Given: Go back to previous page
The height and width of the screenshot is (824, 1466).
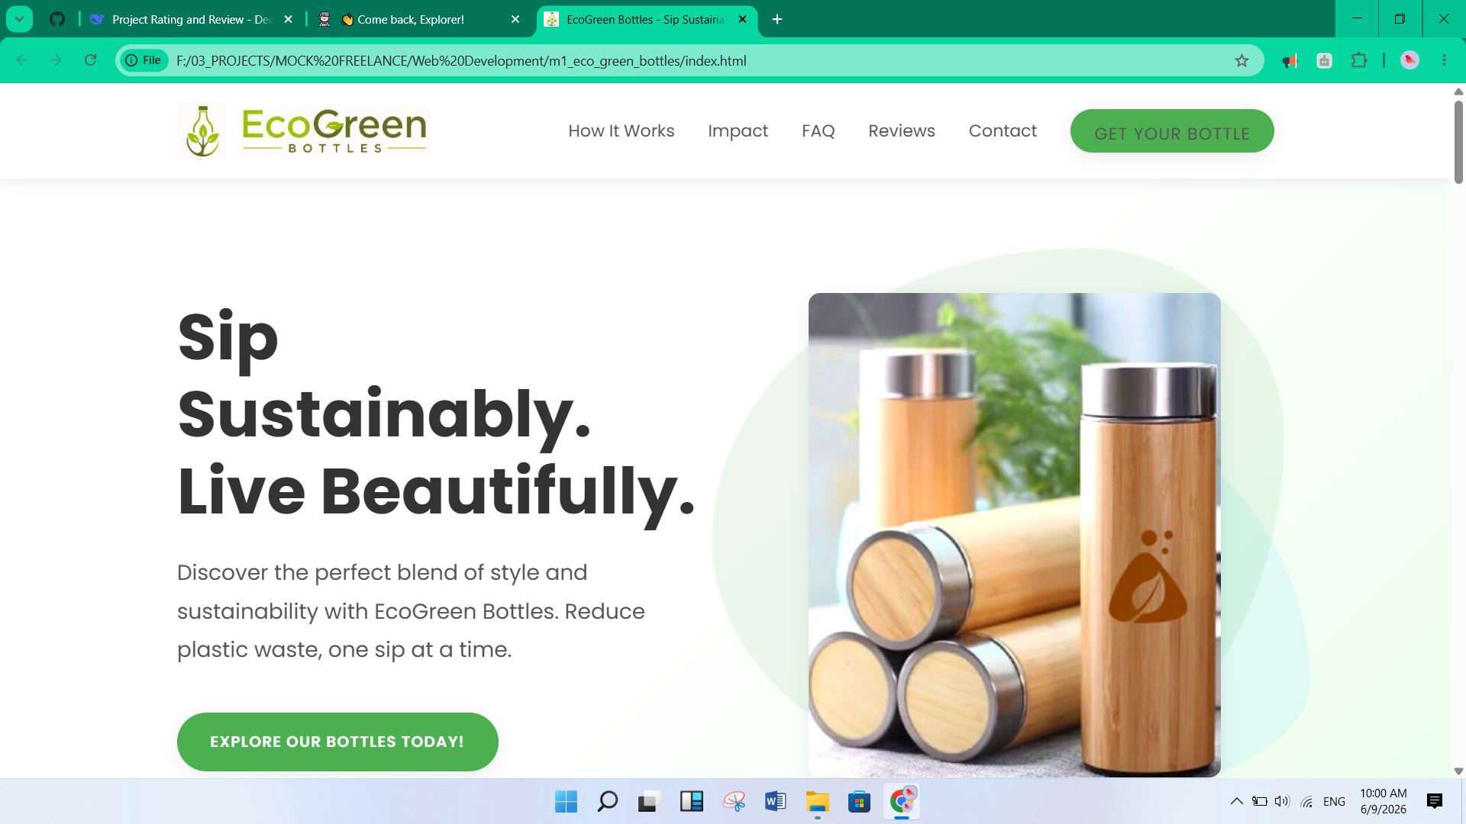Looking at the screenshot, I should pos(22,60).
